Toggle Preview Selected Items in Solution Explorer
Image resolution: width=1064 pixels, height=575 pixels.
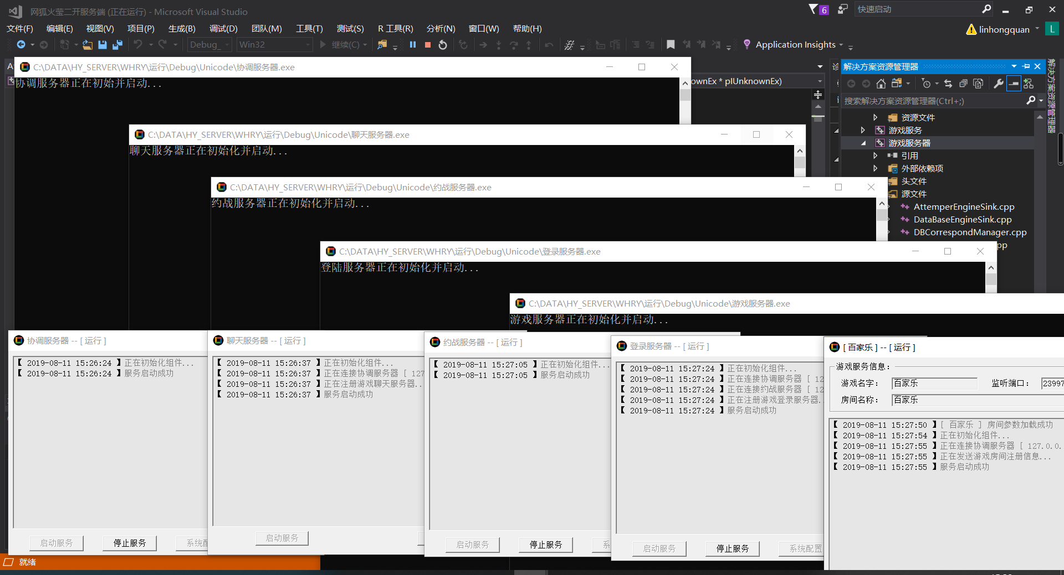click(x=1014, y=84)
